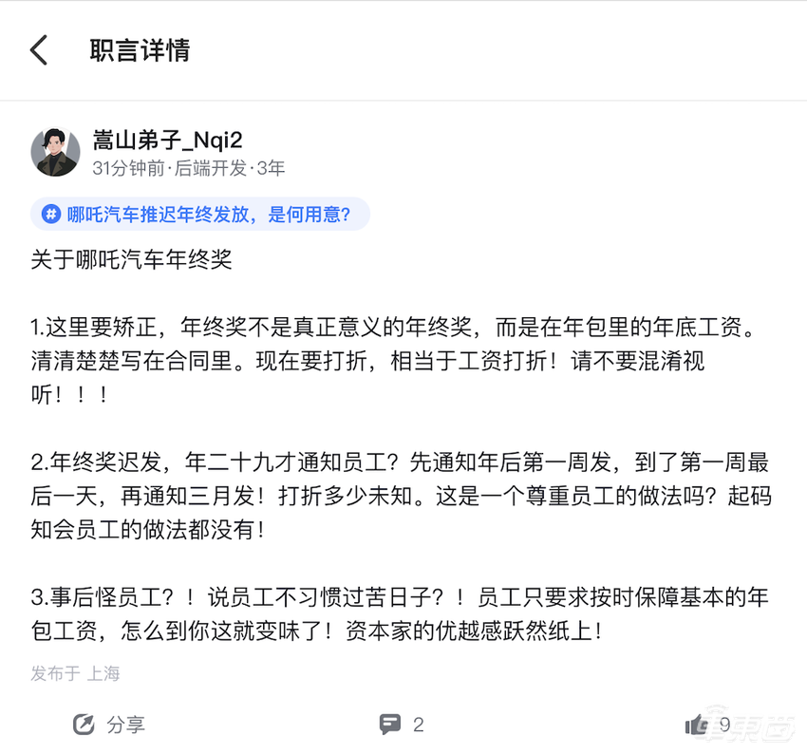Tap the comment count 2

pyautogui.click(x=419, y=724)
